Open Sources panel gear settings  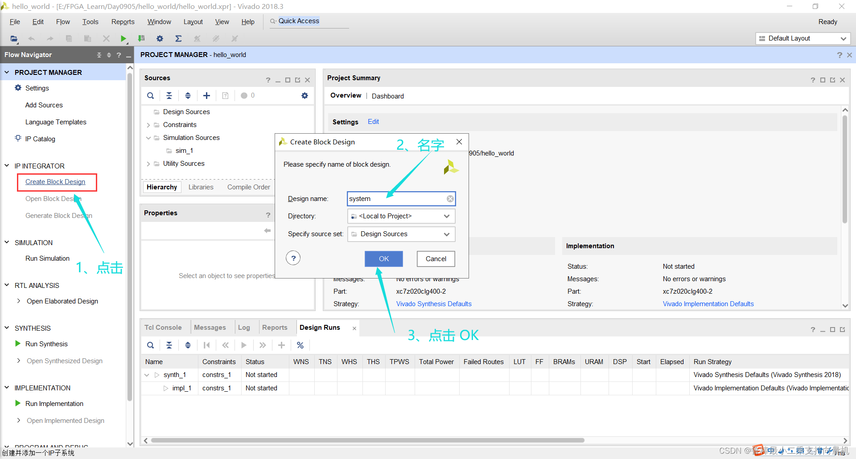click(305, 95)
